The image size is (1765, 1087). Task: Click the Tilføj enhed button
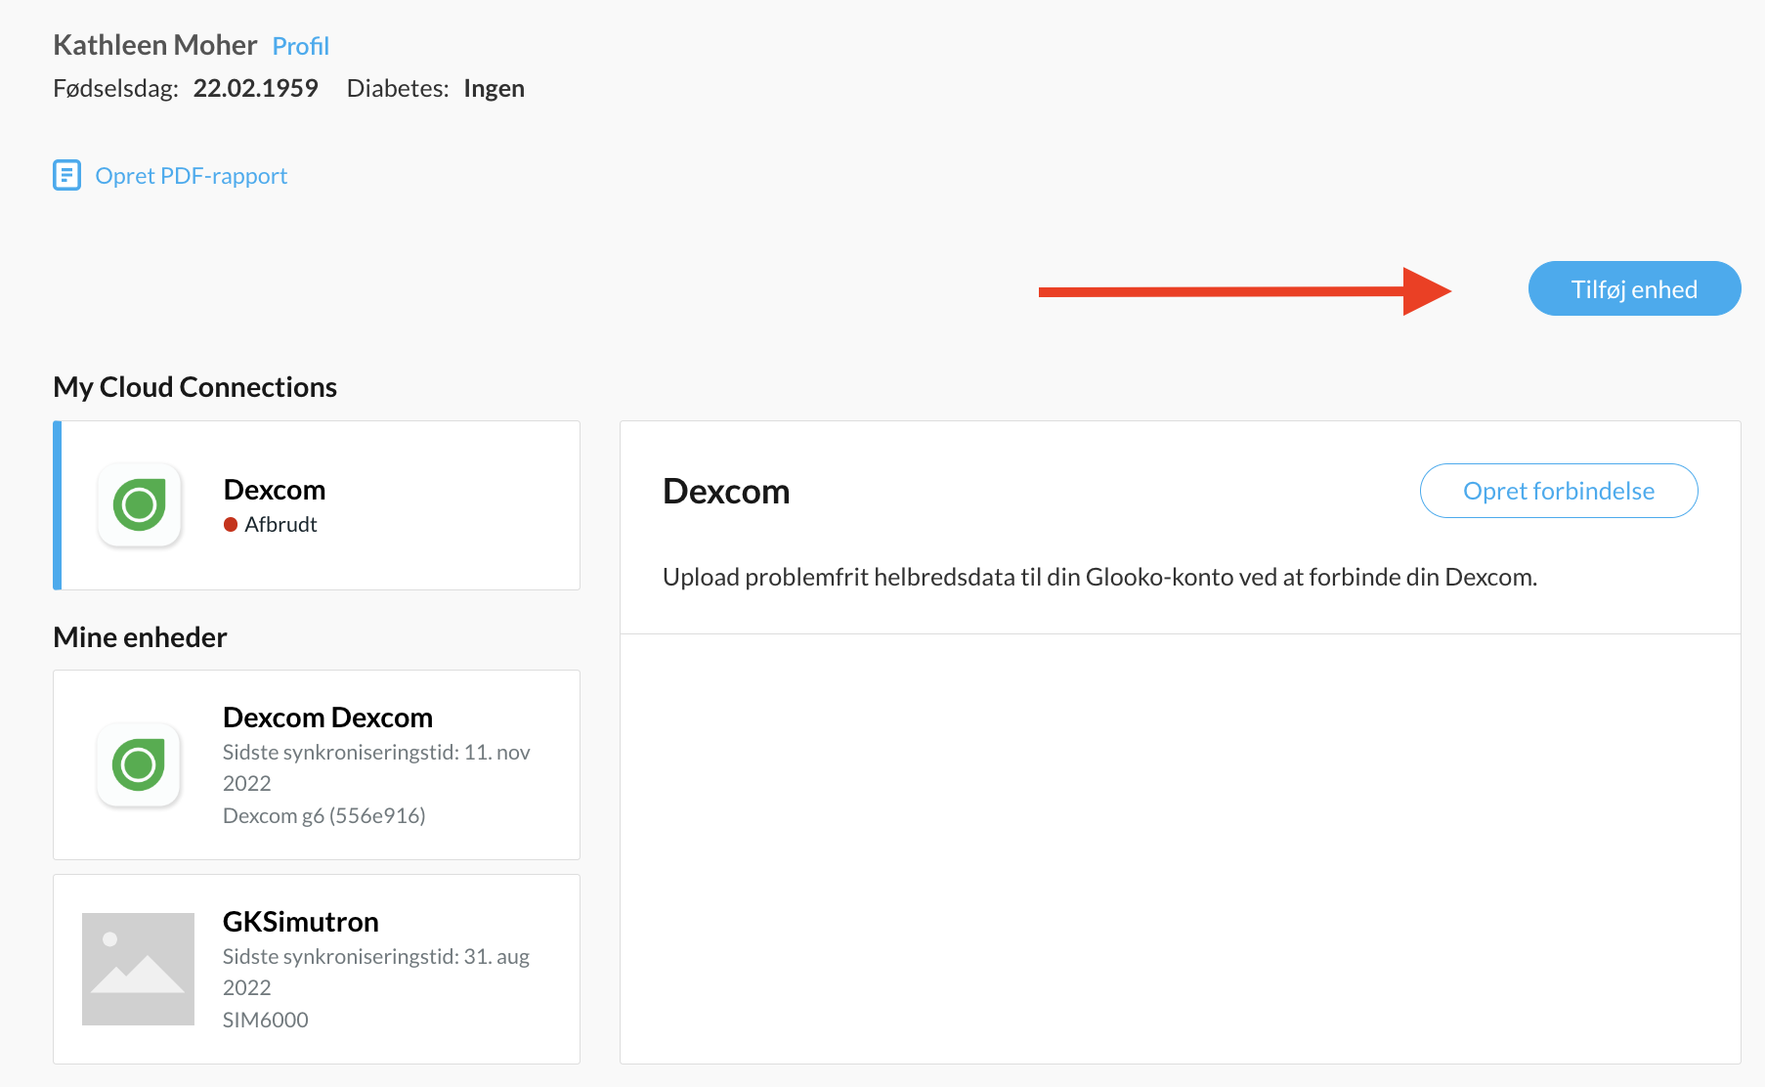tap(1634, 289)
